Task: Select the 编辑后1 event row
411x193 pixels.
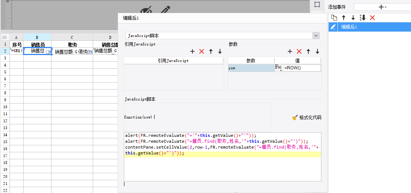Action: click(x=369, y=27)
